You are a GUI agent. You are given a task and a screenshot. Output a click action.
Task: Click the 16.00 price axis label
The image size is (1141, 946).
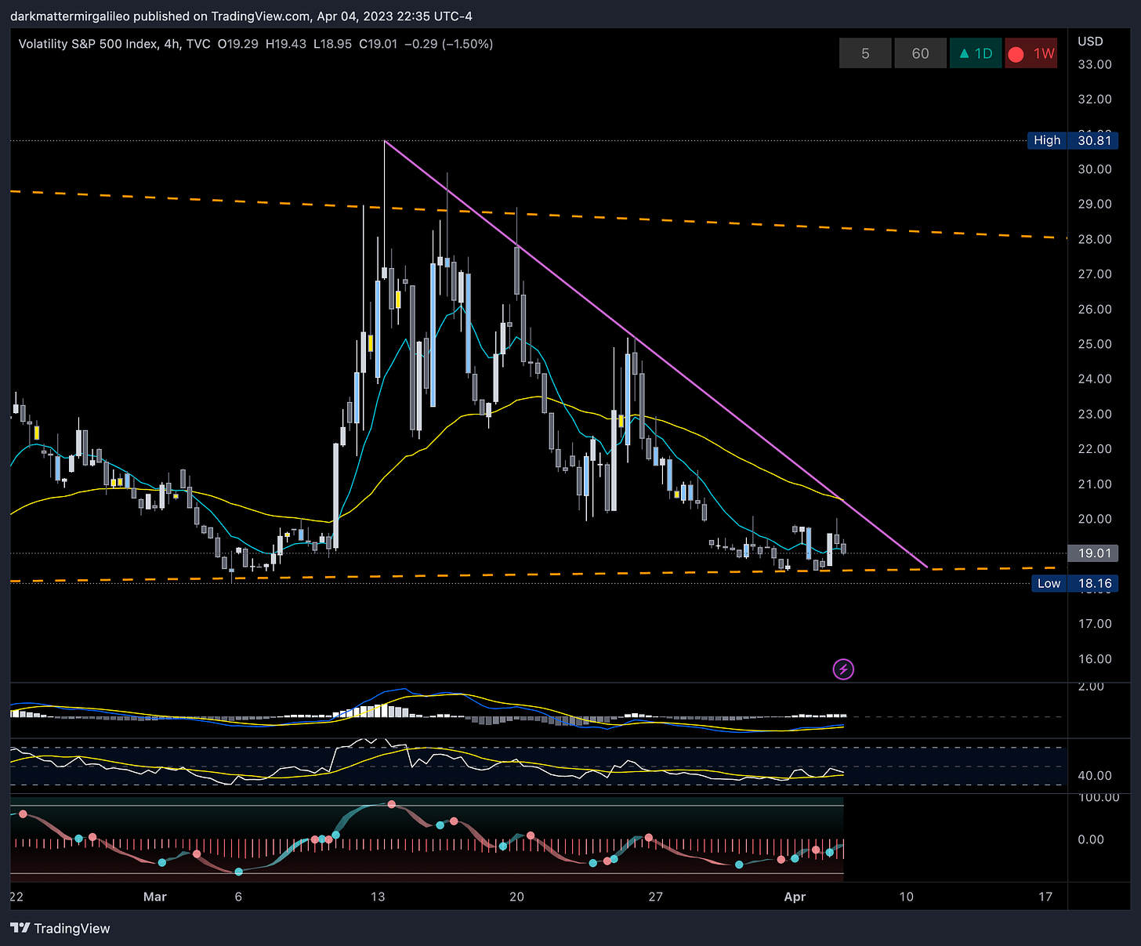point(1095,659)
